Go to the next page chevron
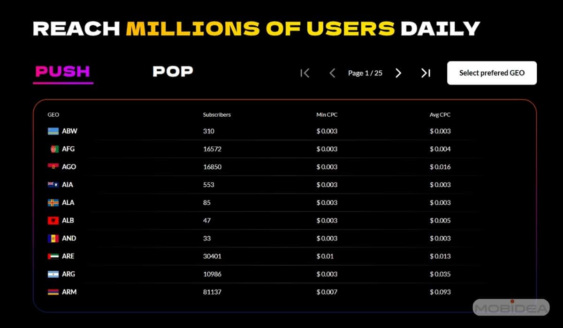 398,73
